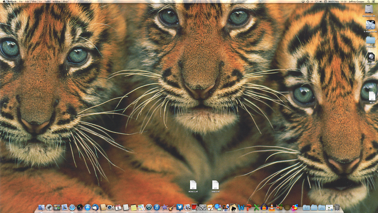Open Spotlight search magnifier in menu bar
The height and width of the screenshot is (213, 378).
pos(369,1)
